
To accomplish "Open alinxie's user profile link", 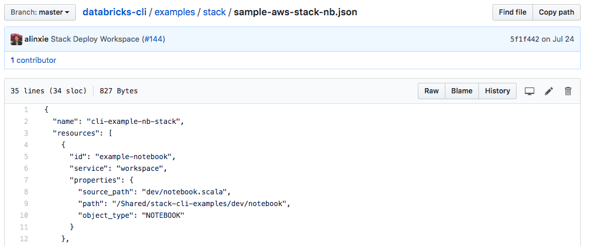I will [36, 39].
